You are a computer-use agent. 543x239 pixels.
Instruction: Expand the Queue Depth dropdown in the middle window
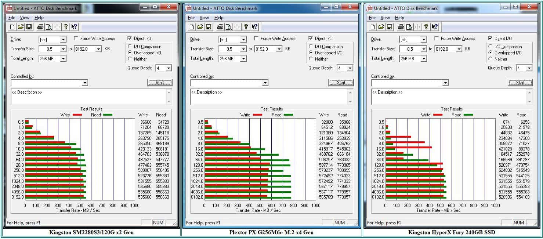click(x=350, y=68)
